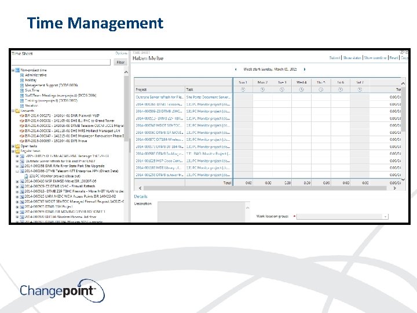Image resolution: width=417 pixels, height=313 pixels.
Task: Select the Sick Time tree item
Action: point(32,90)
